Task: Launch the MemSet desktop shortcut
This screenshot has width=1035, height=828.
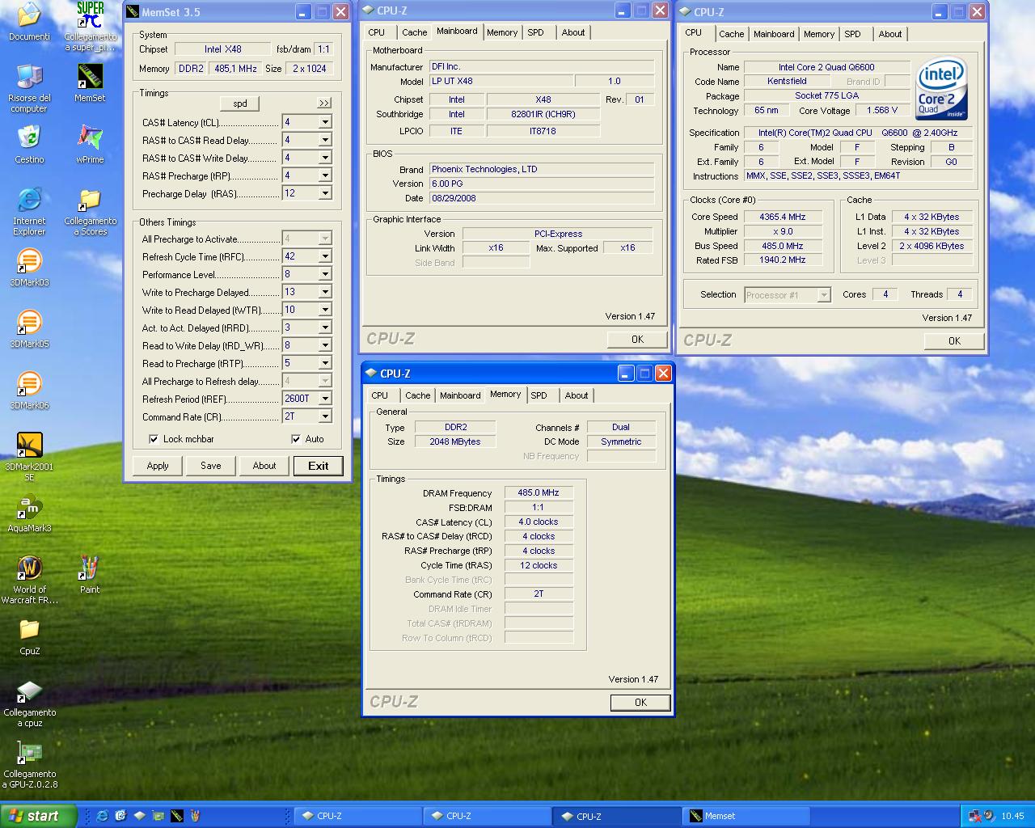Action: (x=90, y=82)
